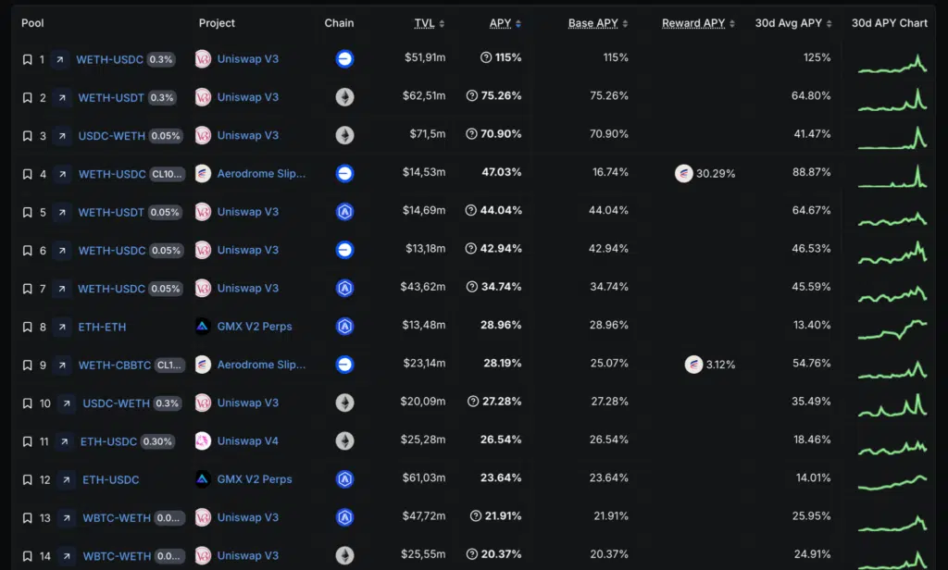
Task: Click the Base chain icon in the top row
Action: 343,58
